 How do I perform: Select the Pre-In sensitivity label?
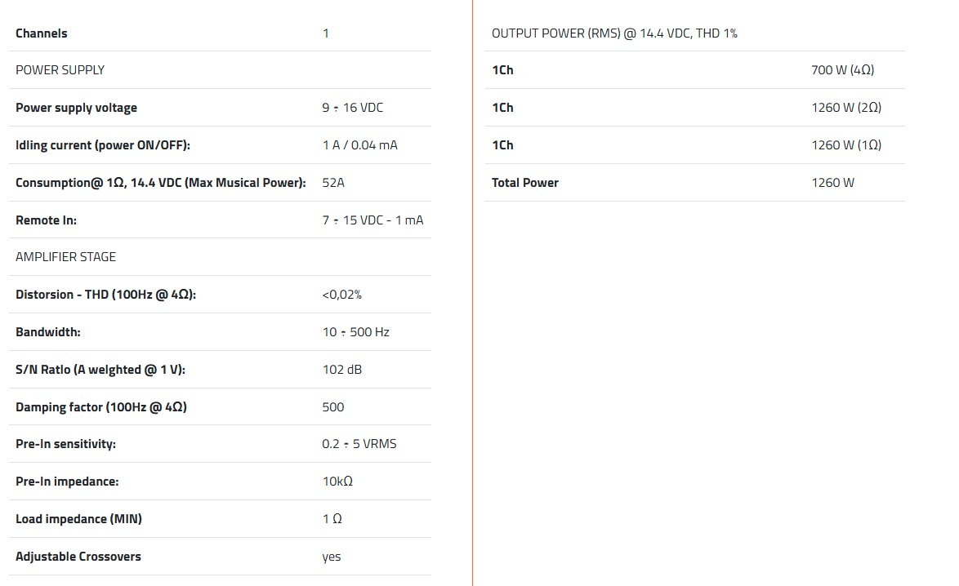[x=65, y=444]
